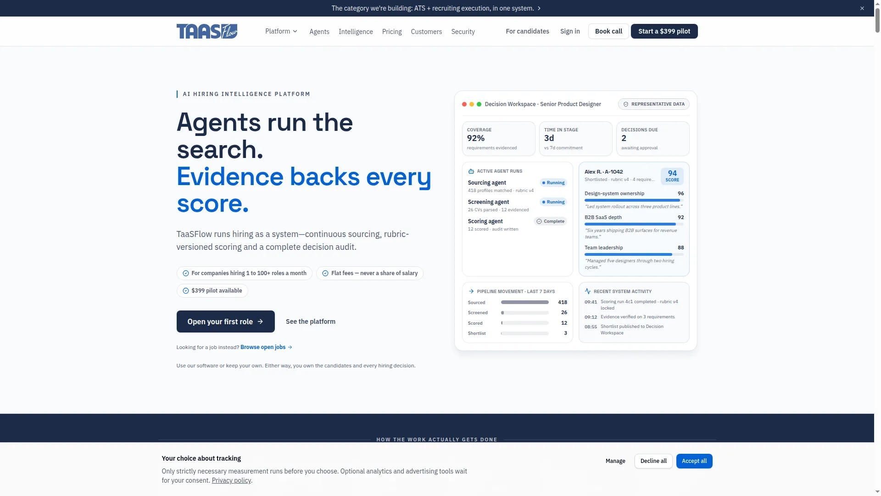Viewport: 881px width, 496px height.
Task: Click See the platform link
Action: [x=311, y=321]
